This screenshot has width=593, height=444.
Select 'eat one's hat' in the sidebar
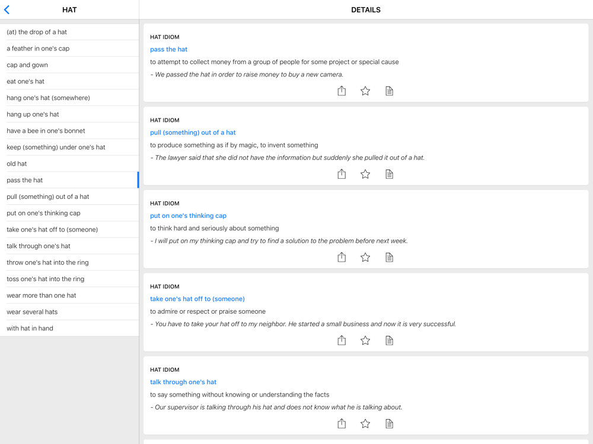[69, 81]
